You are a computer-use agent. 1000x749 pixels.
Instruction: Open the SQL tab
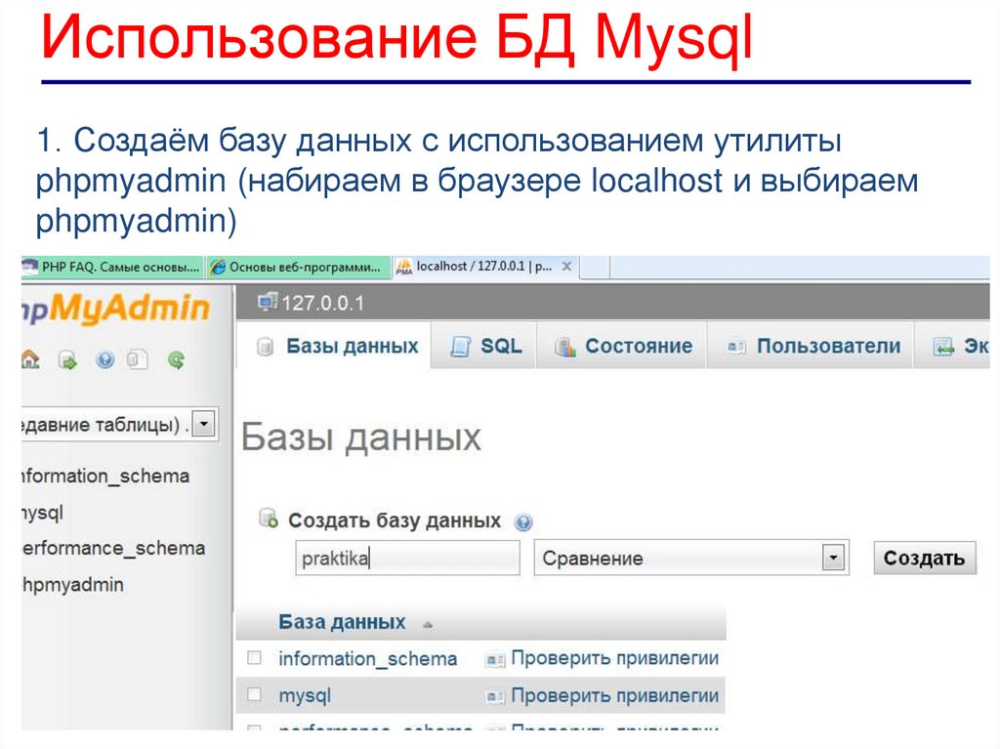click(484, 347)
